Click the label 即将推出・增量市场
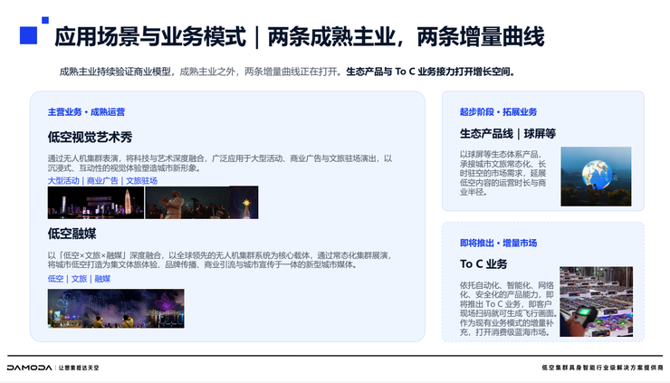The height and width of the screenshot is (383, 670). (x=498, y=244)
